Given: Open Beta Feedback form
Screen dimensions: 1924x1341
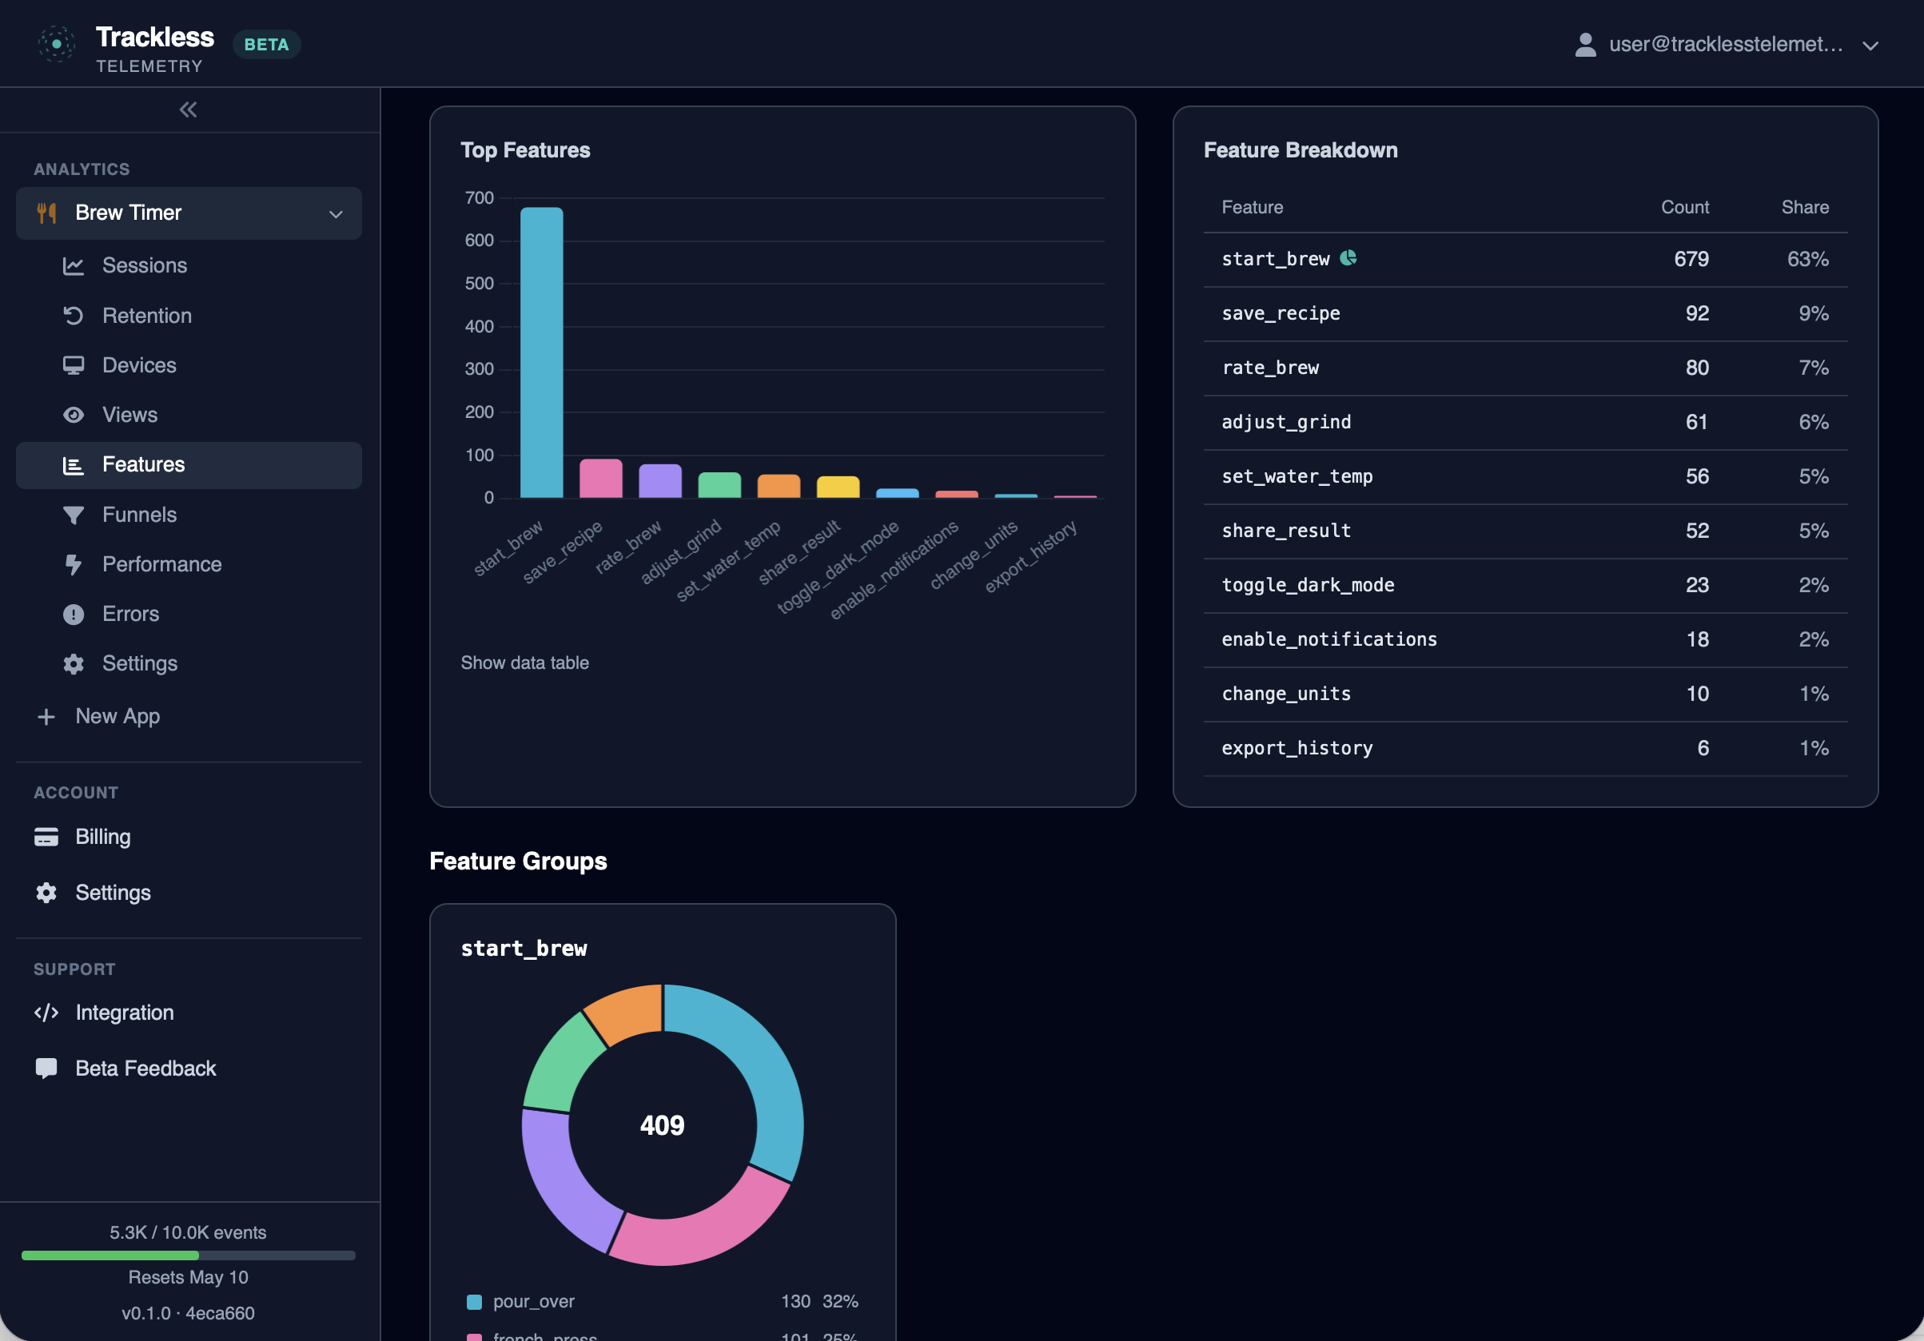Looking at the screenshot, I should pos(189,1068).
